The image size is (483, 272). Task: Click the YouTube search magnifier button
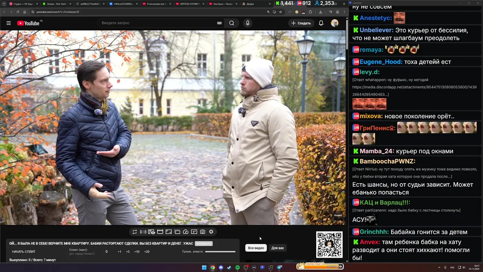(232, 23)
